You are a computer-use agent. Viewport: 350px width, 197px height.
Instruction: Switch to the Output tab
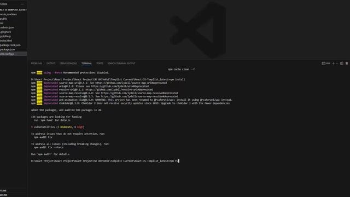pos(50,63)
